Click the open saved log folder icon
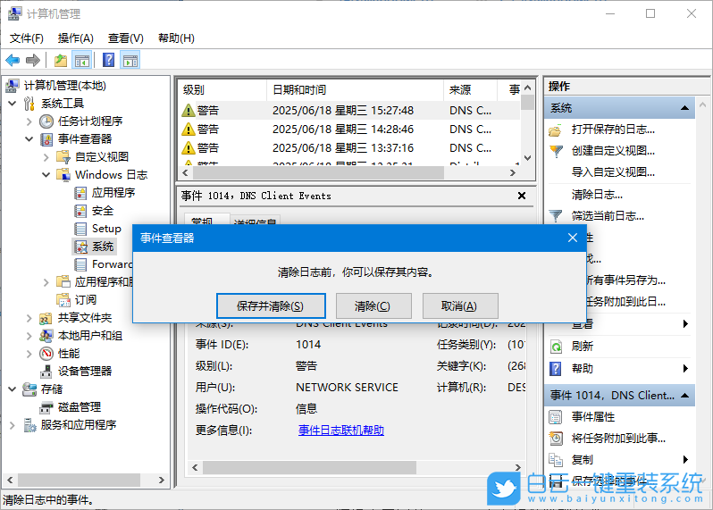The image size is (713, 510). click(x=555, y=130)
